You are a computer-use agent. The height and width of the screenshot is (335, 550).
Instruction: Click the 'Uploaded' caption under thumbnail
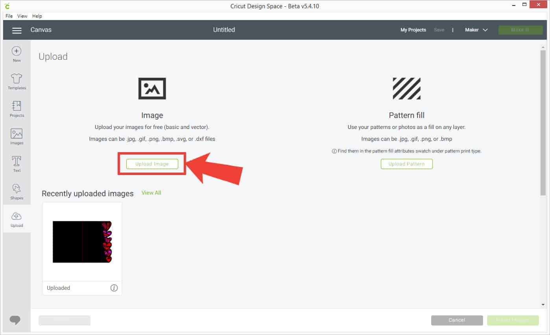(58, 288)
